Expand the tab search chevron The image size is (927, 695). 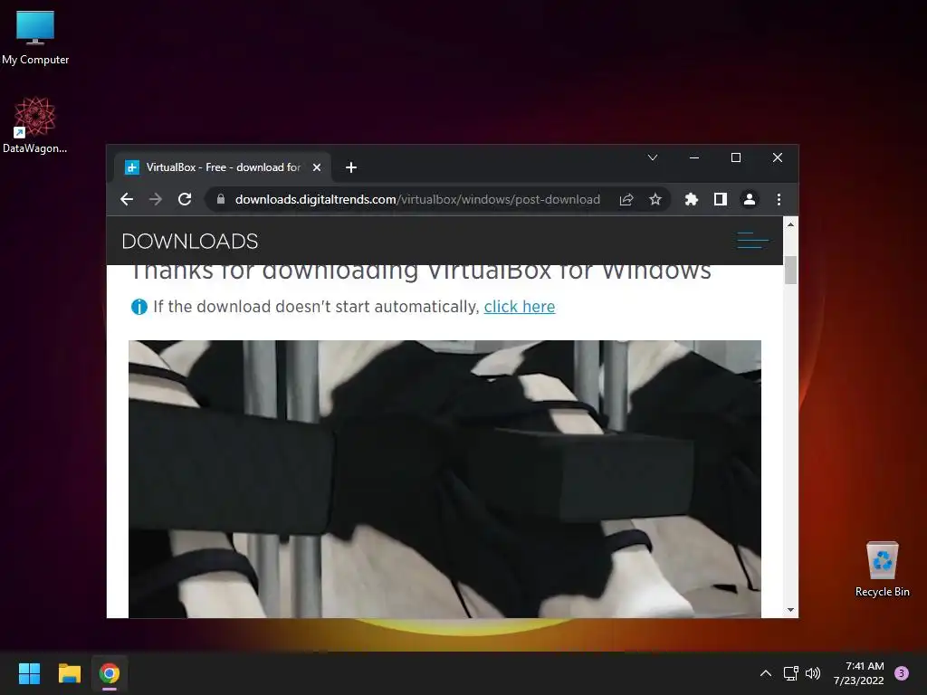652,157
